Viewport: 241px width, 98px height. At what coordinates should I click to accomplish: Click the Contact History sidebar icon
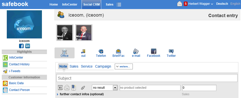pos(5,65)
